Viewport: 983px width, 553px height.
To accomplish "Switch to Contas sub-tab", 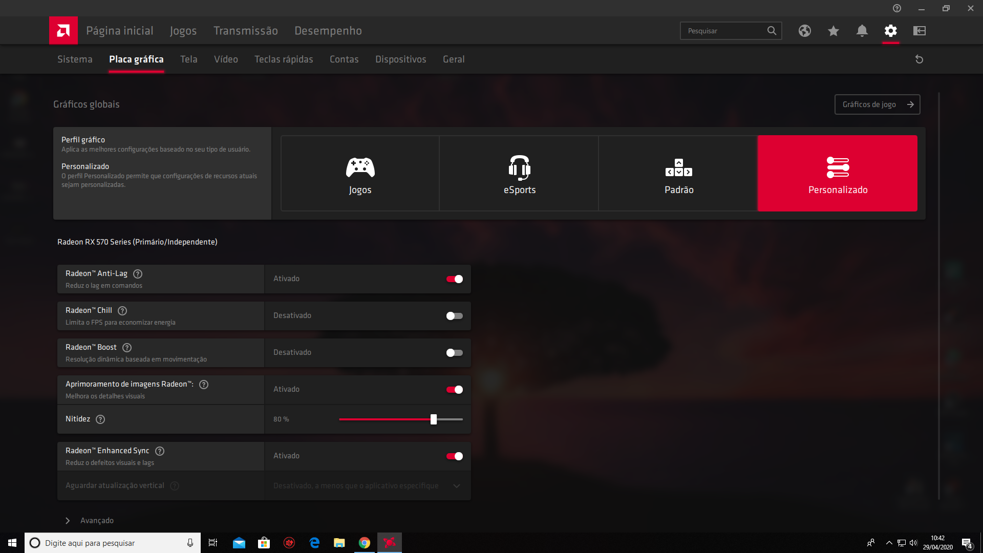I will pos(344,59).
